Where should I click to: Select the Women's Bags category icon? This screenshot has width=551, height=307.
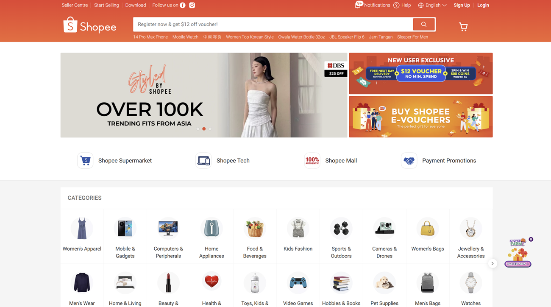point(428,229)
